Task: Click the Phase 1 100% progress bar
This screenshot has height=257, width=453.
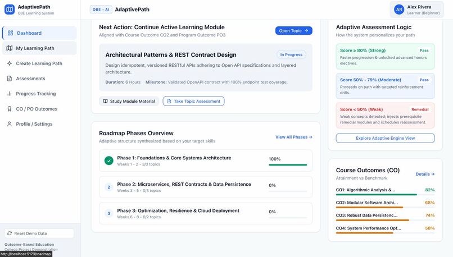Action: 288,165
